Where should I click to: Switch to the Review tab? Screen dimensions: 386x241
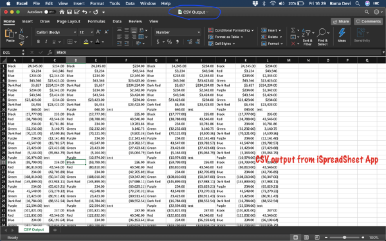[135, 21]
